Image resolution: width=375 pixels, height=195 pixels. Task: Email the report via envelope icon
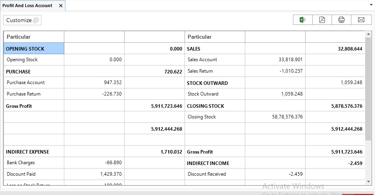coord(361,20)
